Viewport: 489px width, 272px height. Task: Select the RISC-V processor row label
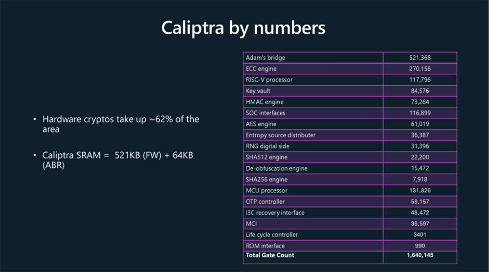pos(269,80)
